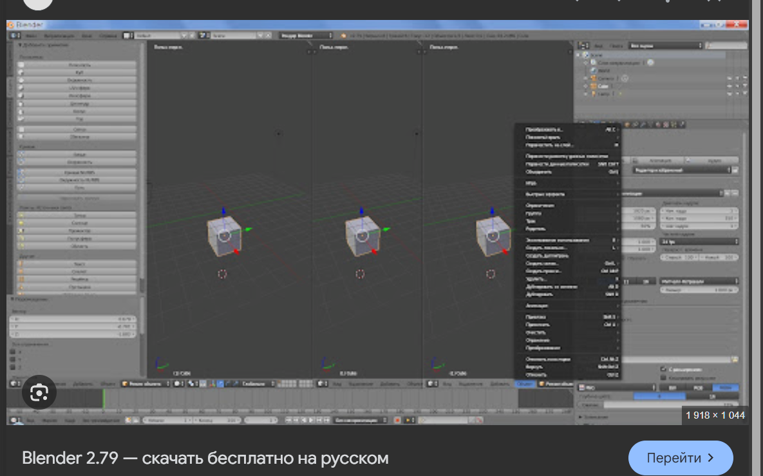Add a new screen layout with the plus button
Viewport: 763px width, 476px height.
pos(184,35)
